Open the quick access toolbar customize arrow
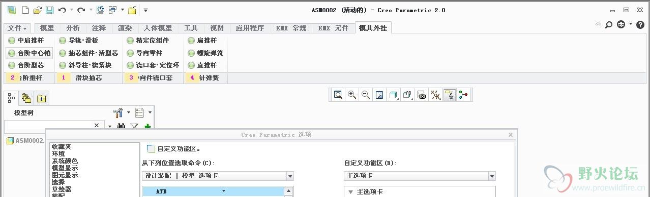Screen dimensions: 650x197 (x=145, y=10)
